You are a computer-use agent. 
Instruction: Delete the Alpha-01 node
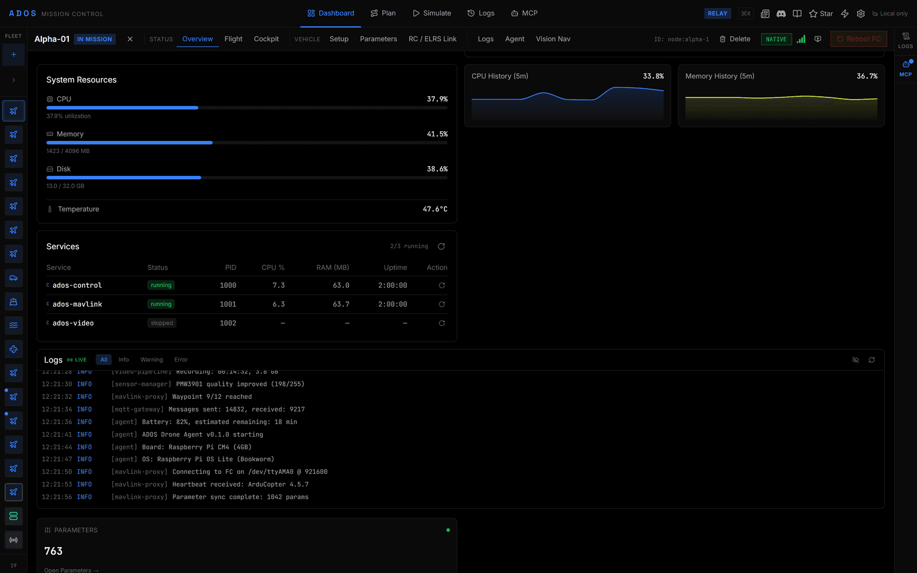click(735, 39)
